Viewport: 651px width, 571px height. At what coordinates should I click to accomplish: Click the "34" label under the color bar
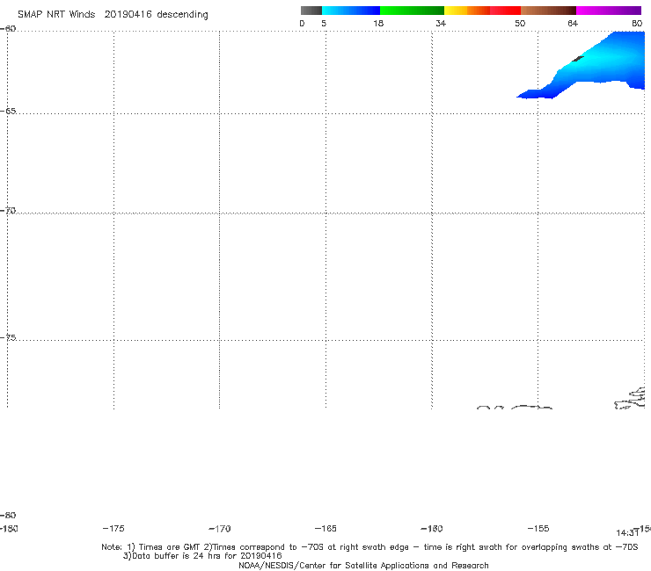441,24
